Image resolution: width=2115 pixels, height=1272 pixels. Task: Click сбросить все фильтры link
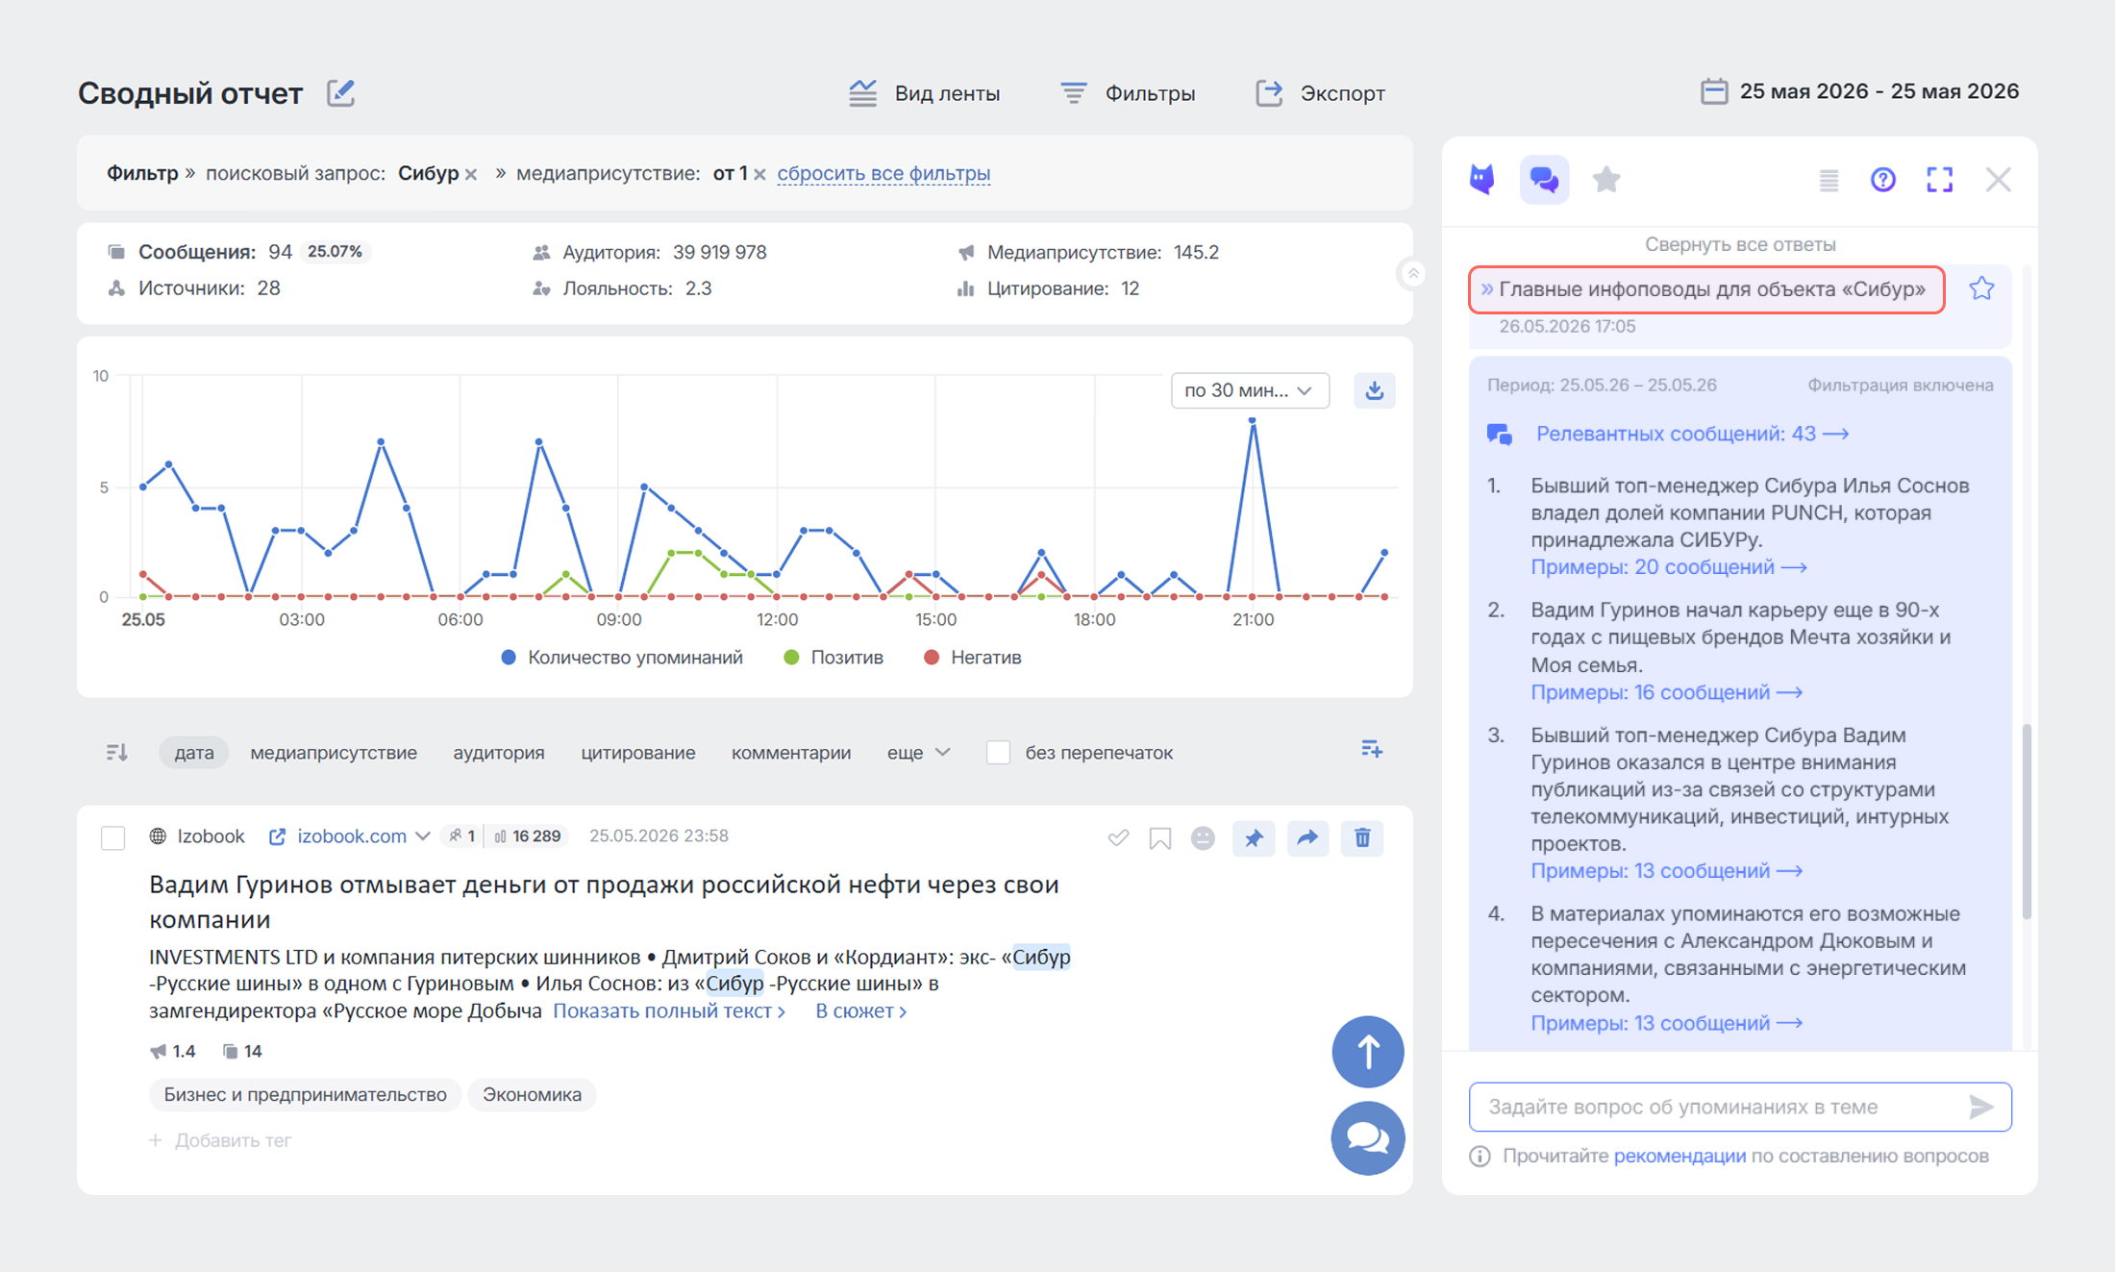883,173
